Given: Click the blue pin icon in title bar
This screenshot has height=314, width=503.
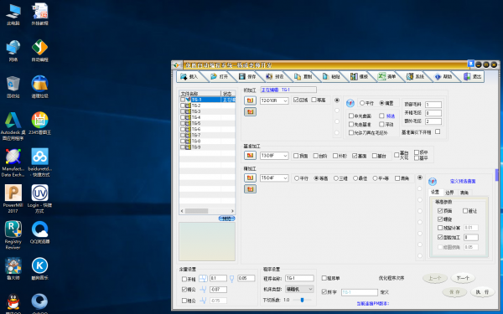Looking at the screenshot, I should tap(470, 64).
